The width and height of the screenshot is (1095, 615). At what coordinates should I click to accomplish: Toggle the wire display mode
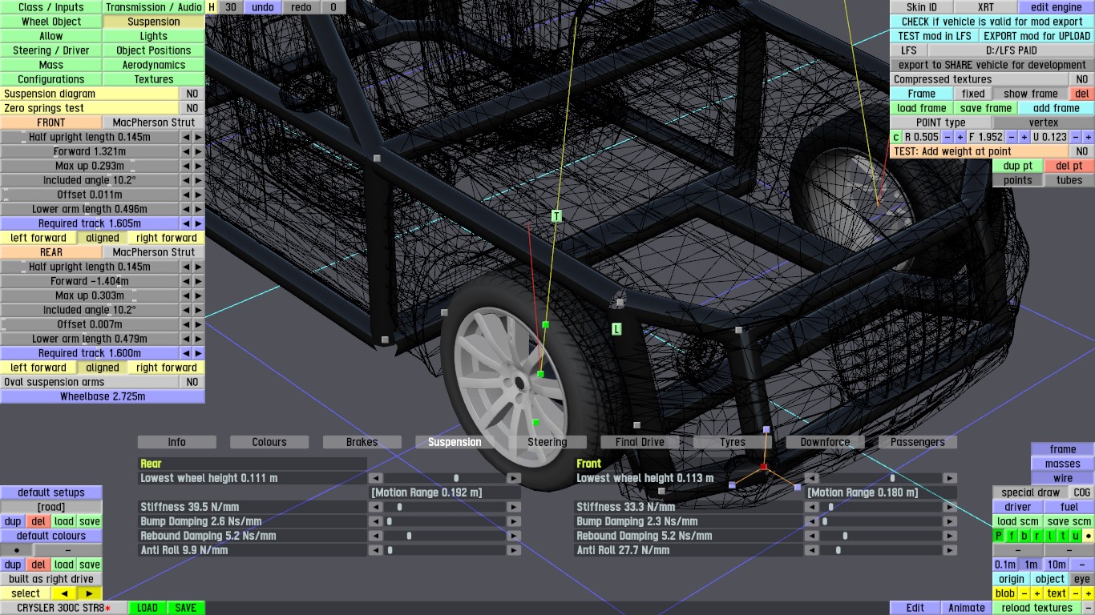click(1063, 478)
